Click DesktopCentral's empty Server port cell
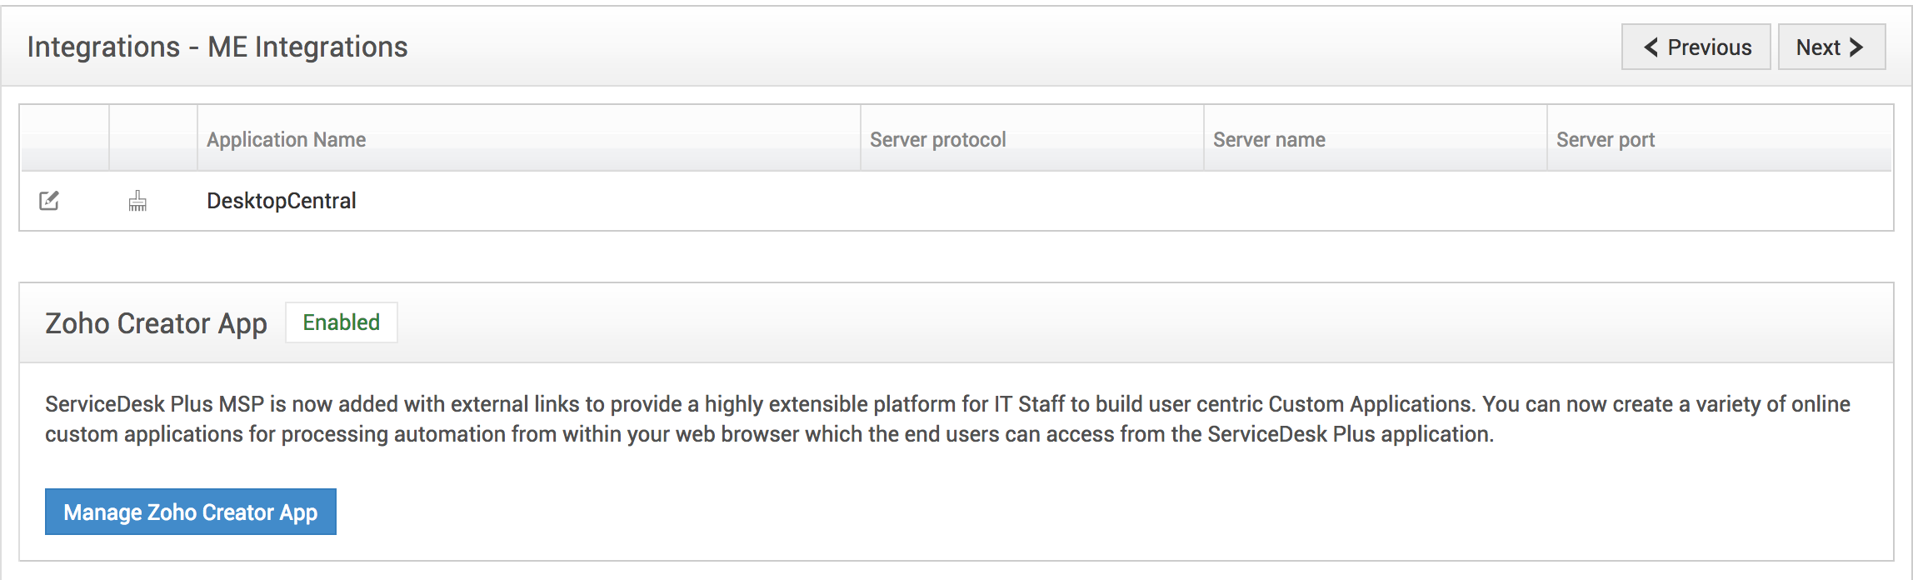 coord(1718,201)
